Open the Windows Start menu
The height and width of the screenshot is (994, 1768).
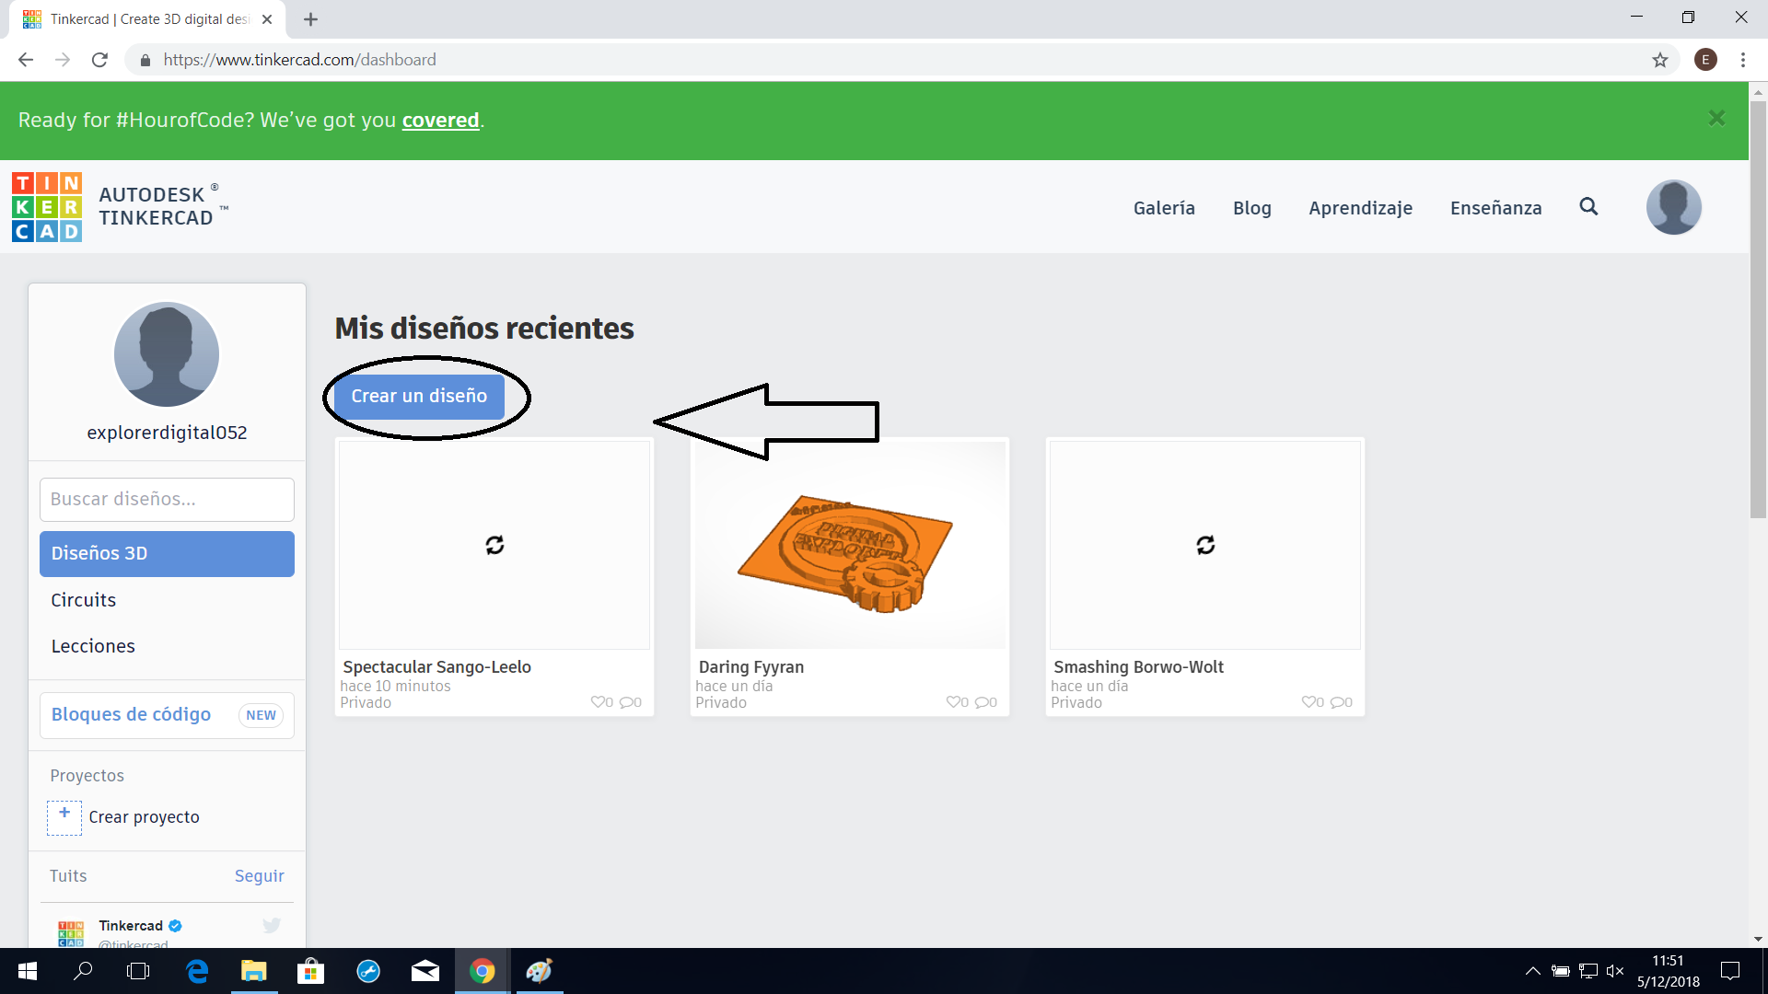click(28, 971)
